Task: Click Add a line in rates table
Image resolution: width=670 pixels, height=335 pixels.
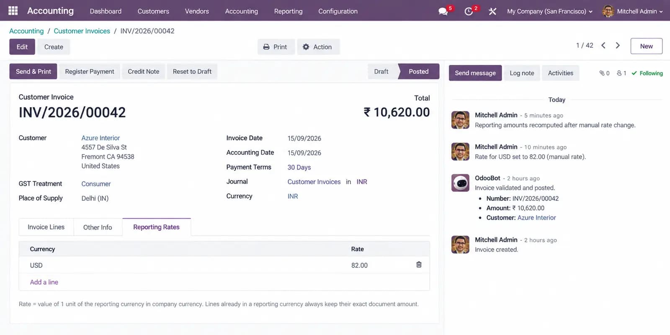Action: pos(44,282)
